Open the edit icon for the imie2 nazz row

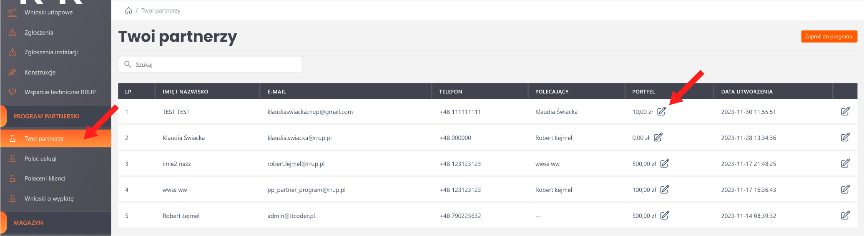845,163
